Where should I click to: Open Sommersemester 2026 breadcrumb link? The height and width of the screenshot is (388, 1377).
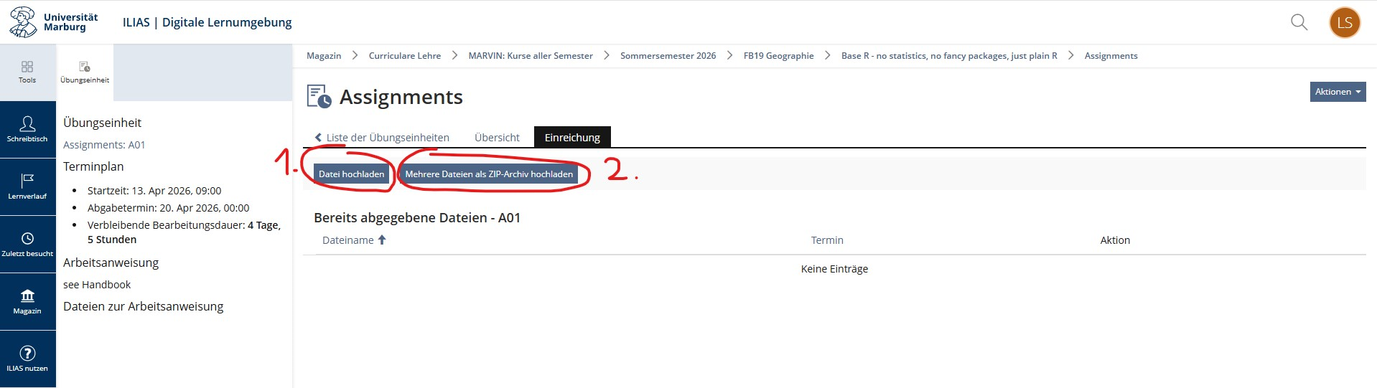tap(668, 56)
